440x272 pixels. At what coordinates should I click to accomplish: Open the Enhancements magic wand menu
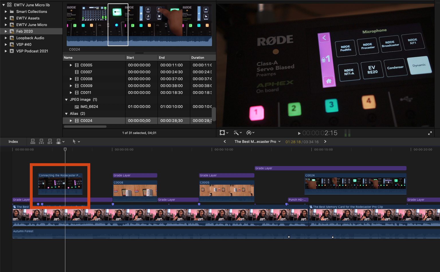pyautogui.click(x=236, y=133)
